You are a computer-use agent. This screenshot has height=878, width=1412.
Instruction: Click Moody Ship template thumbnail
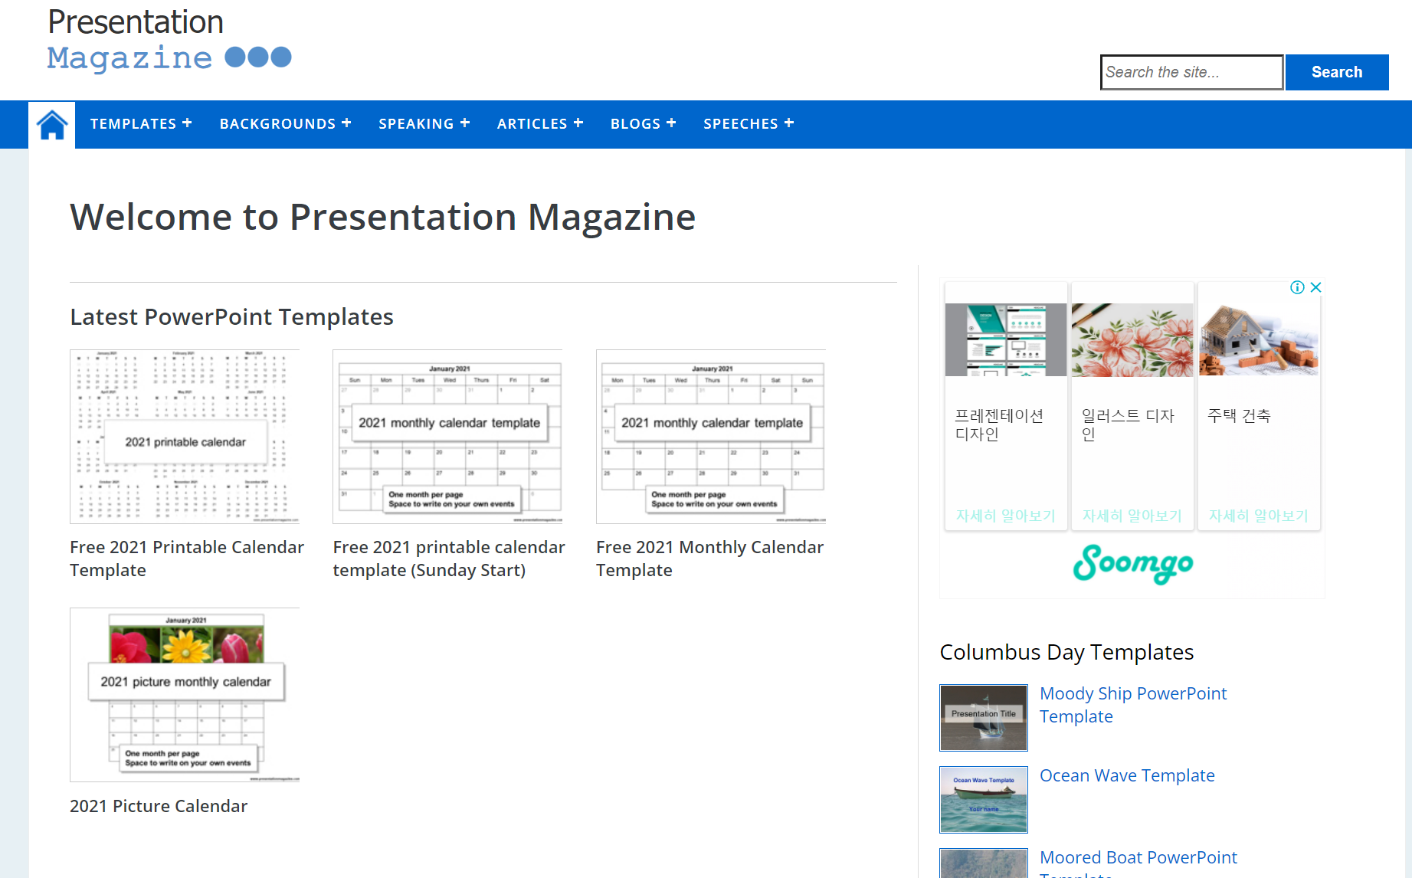(x=984, y=718)
